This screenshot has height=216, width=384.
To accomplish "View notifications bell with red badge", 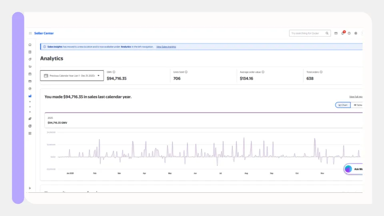I will [x=342, y=33].
